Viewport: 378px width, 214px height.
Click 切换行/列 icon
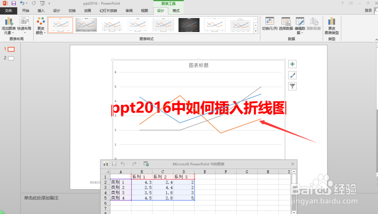[270, 24]
